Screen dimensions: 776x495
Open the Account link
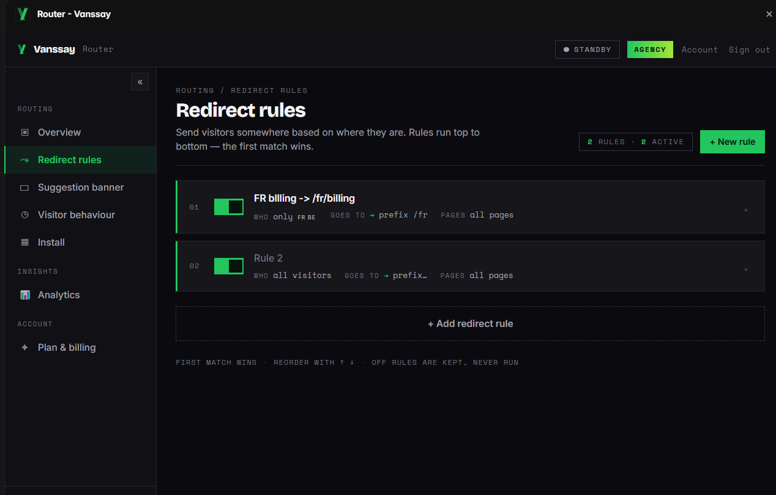700,50
